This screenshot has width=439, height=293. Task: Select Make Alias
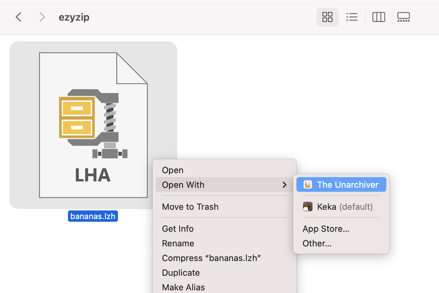coord(183,287)
